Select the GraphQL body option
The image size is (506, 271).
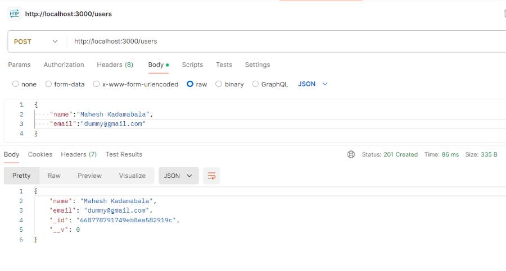tap(256, 84)
